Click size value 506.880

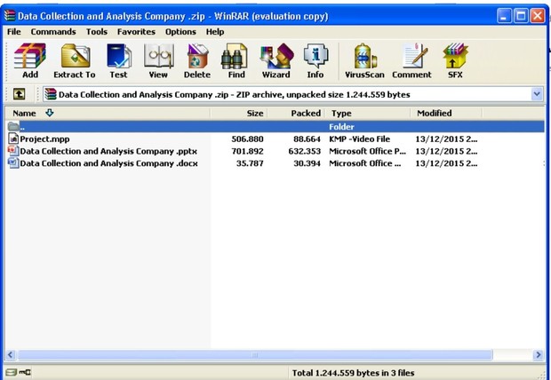tap(247, 139)
